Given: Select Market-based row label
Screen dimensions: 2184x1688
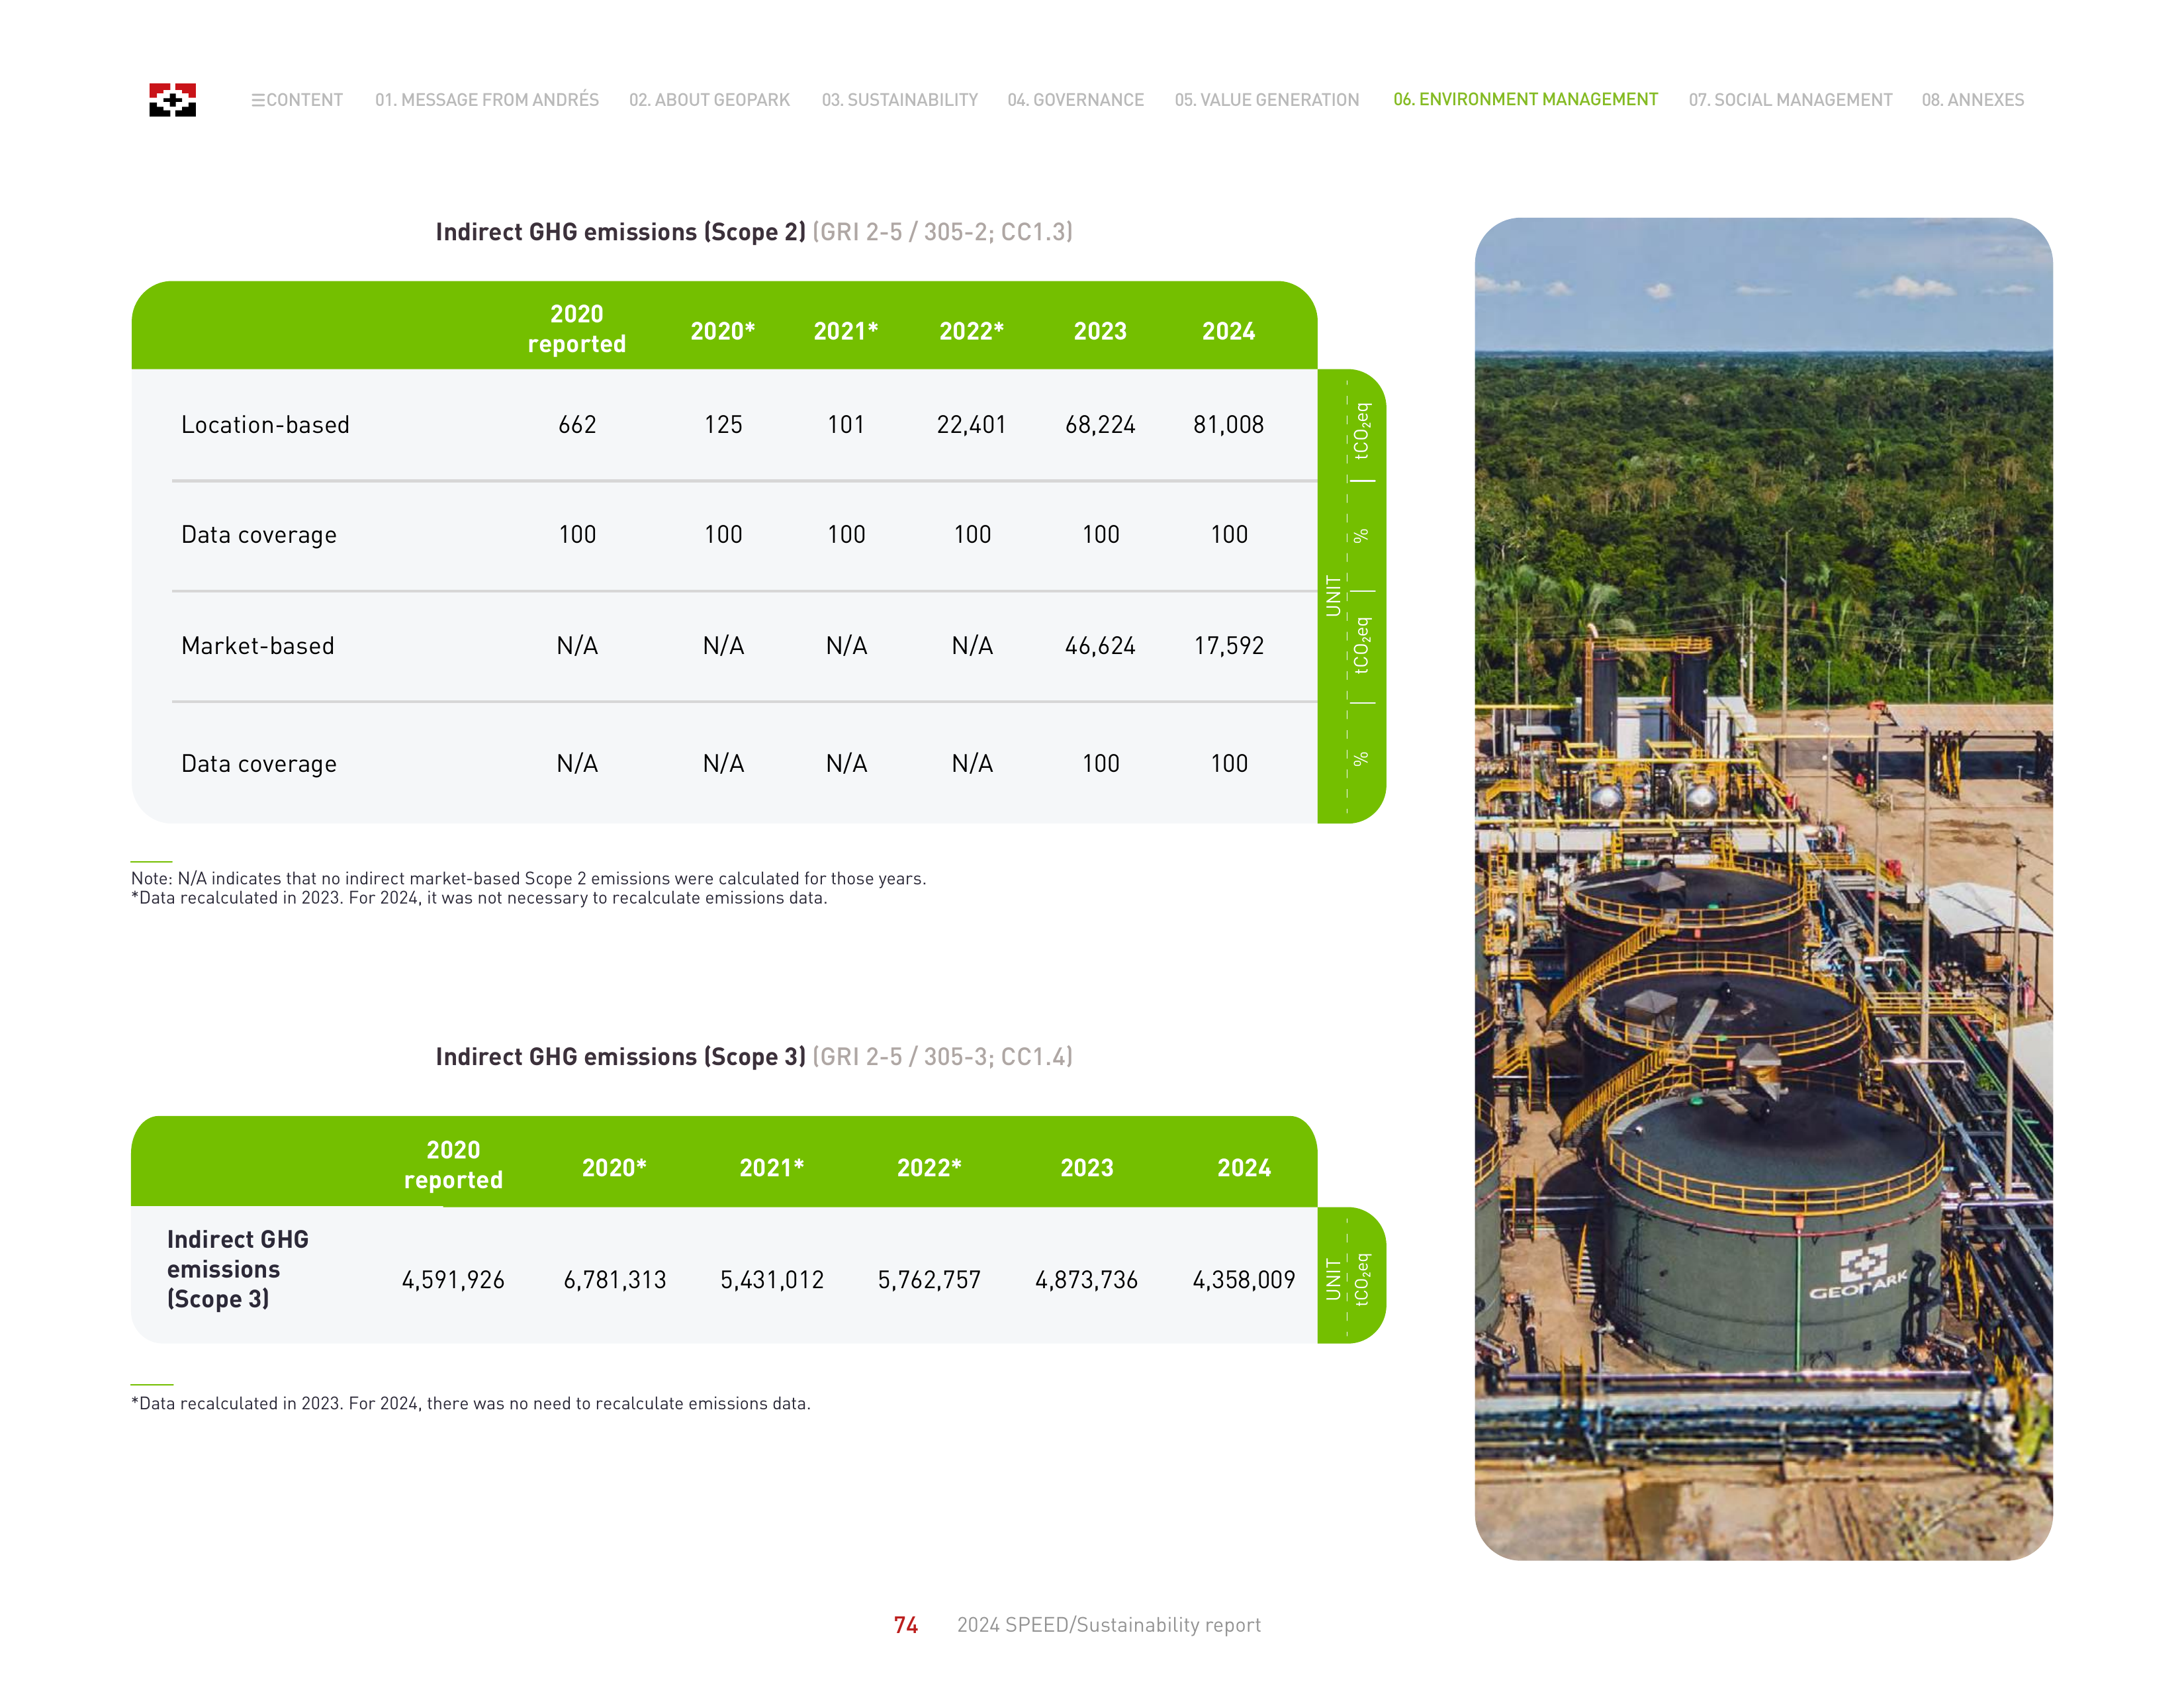Looking at the screenshot, I should [x=258, y=646].
